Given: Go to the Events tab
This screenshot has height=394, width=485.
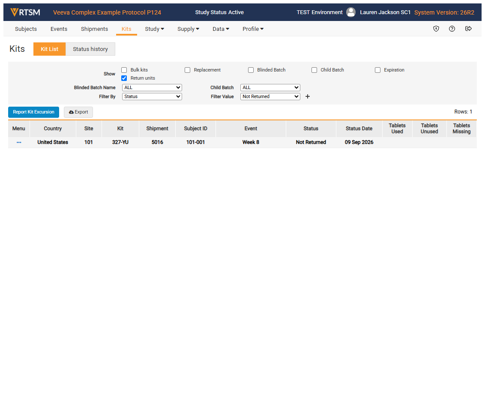Looking at the screenshot, I should (x=59, y=29).
